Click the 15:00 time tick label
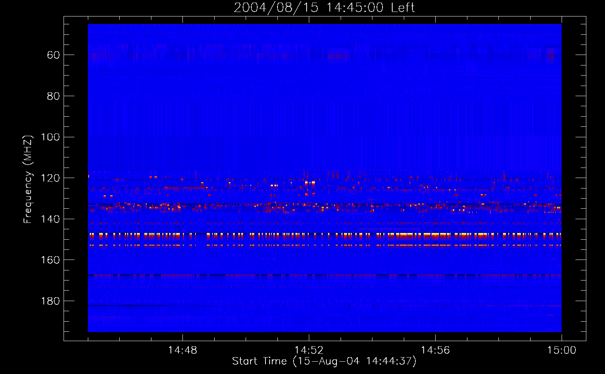The height and width of the screenshot is (374, 605). 562,350
